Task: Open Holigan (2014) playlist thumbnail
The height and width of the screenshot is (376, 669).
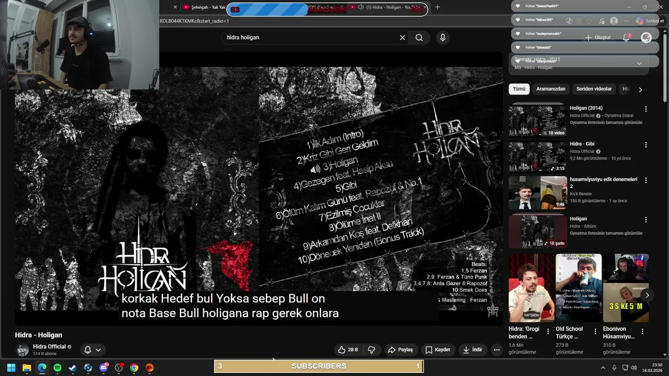Action: (x=537, y=121)
